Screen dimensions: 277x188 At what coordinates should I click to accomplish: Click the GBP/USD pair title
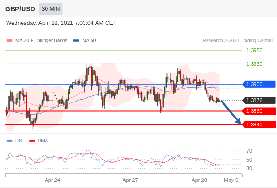pos(20,9)
